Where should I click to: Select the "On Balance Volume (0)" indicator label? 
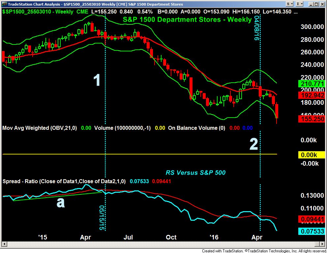point(197,128)
